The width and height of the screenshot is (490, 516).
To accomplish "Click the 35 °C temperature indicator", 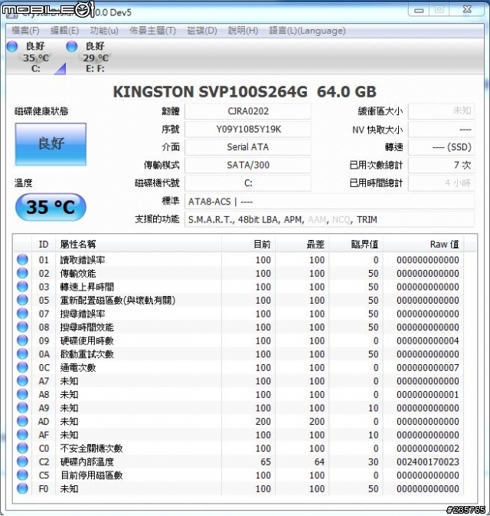I will (x=51, y=207).
